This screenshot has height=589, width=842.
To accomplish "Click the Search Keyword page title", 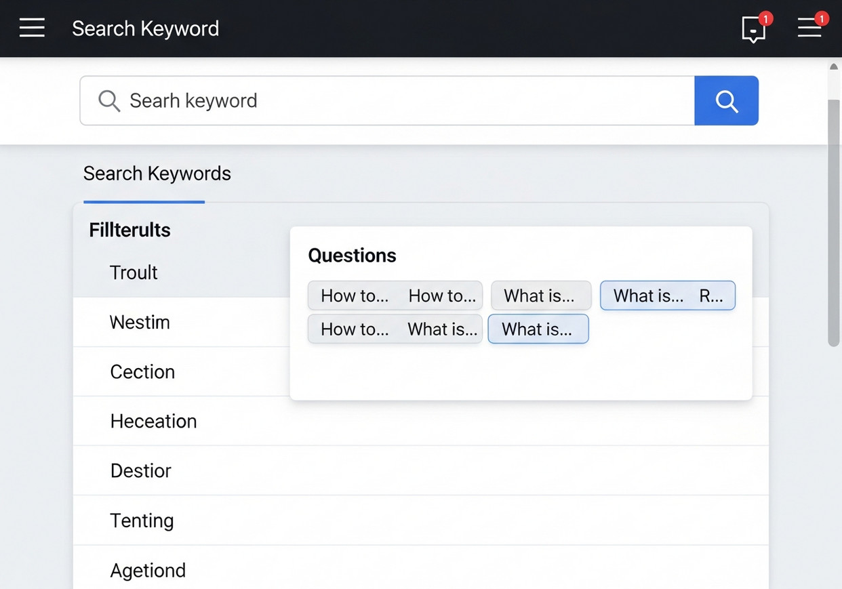I will click(x=145, y=28).
